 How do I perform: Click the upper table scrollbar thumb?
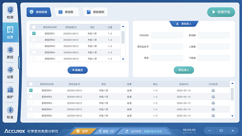coord(123,37)
